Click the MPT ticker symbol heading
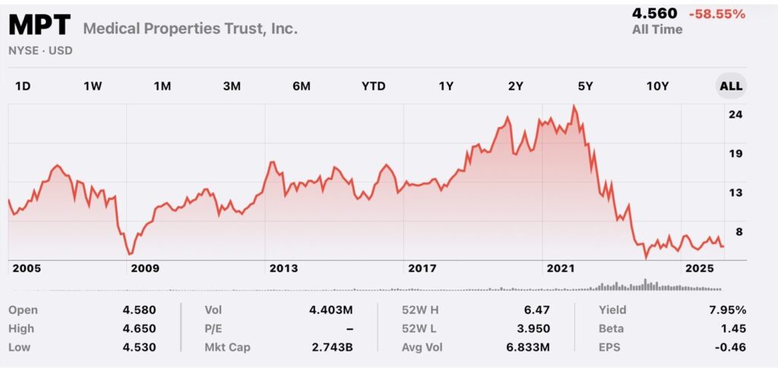 point(40,28)
